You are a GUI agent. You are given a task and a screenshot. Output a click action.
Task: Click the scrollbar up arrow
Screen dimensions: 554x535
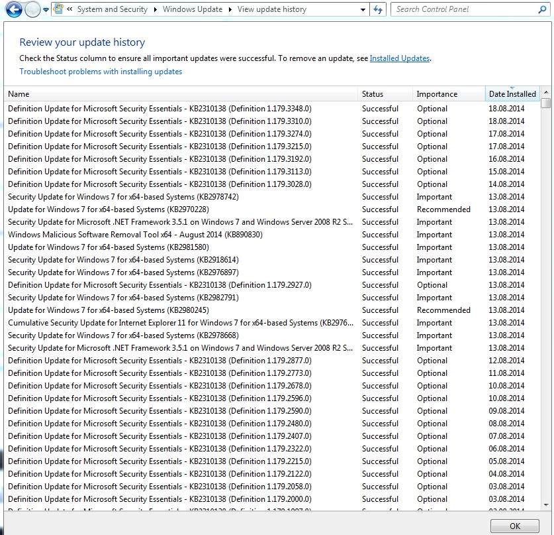pos(546,92)
